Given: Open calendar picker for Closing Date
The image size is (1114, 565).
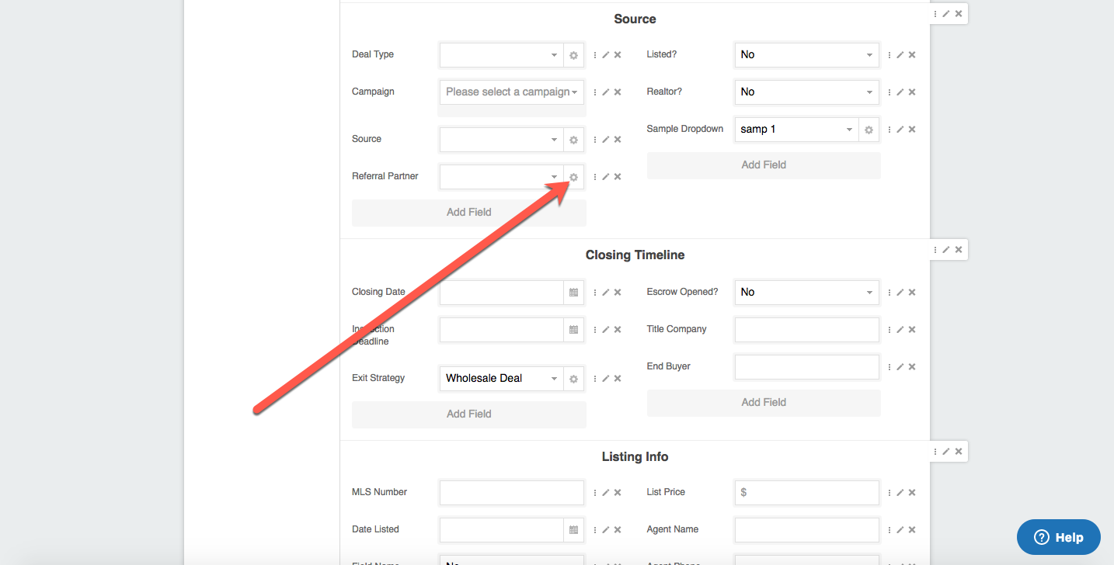Looking at the screenshot, I should click(573, 293).
